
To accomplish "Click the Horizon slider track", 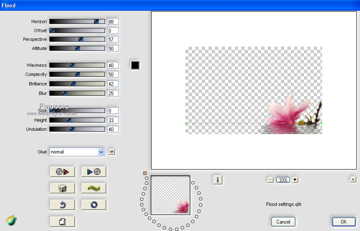I will (x=77, y=21).
